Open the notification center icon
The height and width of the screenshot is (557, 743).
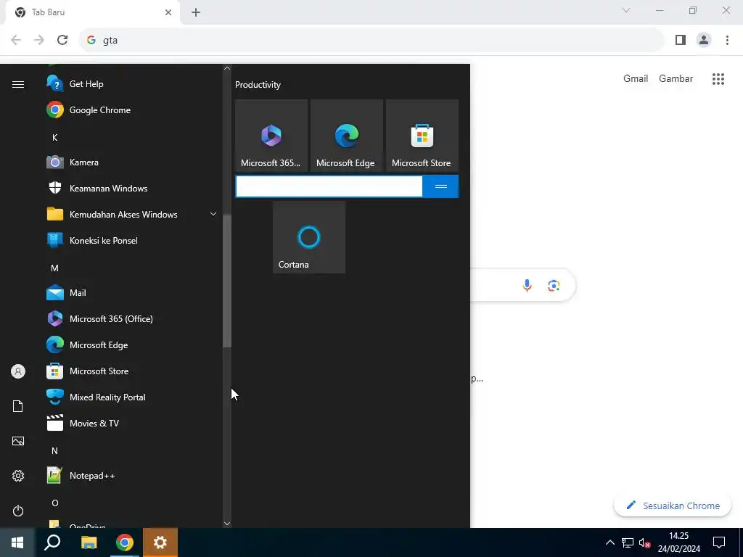tap(719, 542)
